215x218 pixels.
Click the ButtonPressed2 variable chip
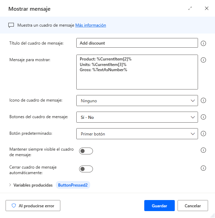[73, 185]
